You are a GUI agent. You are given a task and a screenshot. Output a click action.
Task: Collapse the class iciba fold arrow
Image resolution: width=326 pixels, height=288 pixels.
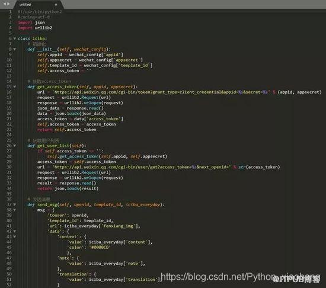[15, 39]
